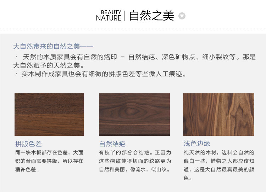266x192 pixels.
Task: Click the gray down-arrow circle icon
Action: 182,16
